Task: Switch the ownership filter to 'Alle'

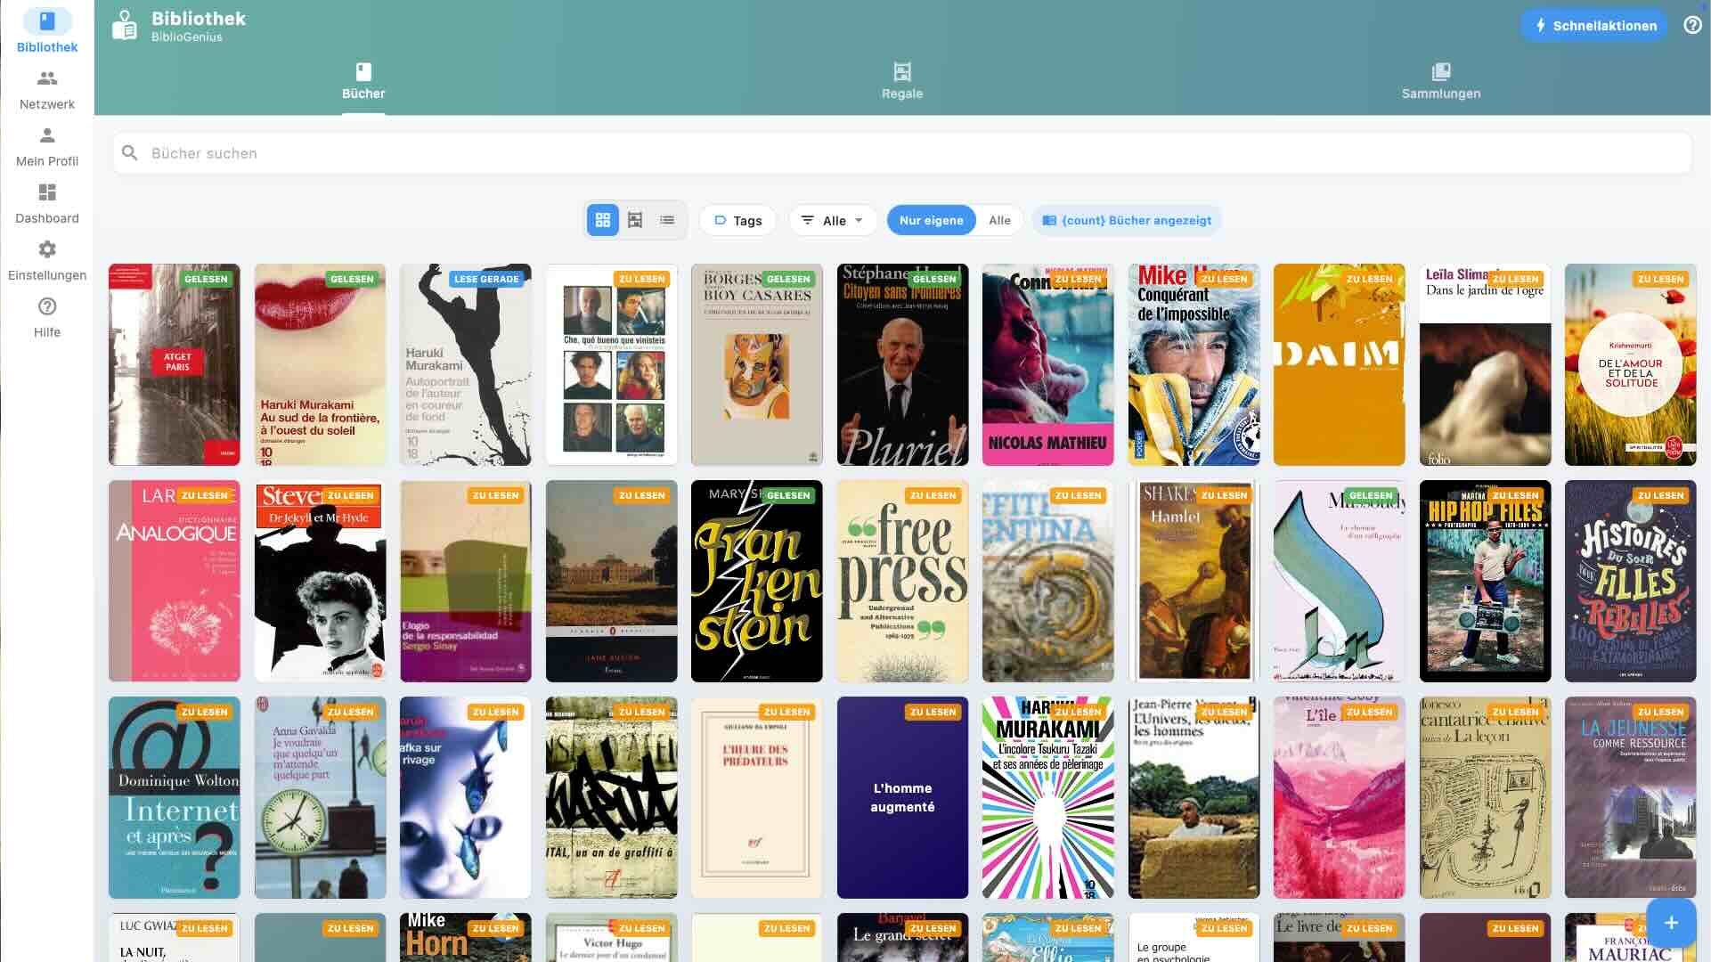Action: coord(999,219)
